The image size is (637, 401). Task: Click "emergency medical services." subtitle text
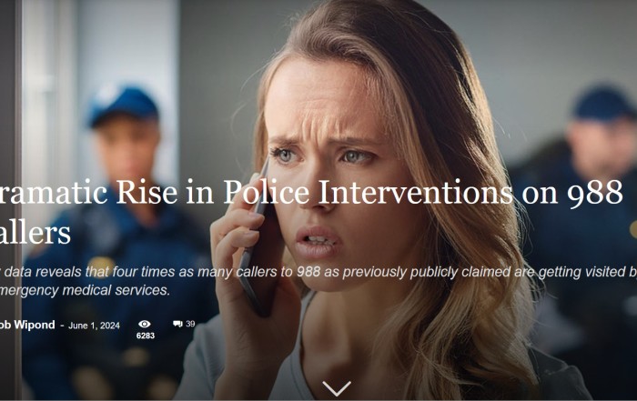point(85,291)
